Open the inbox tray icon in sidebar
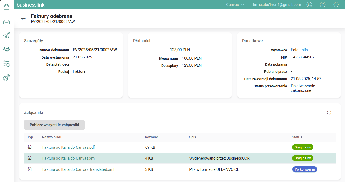Viewport: 345px width, 182px height. 7,22
